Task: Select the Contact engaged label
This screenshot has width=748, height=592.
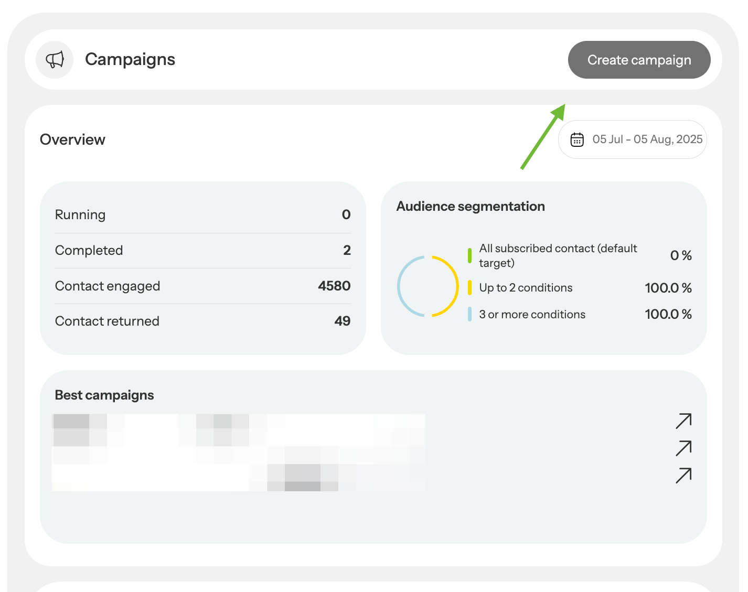Action: click(108, 286)
